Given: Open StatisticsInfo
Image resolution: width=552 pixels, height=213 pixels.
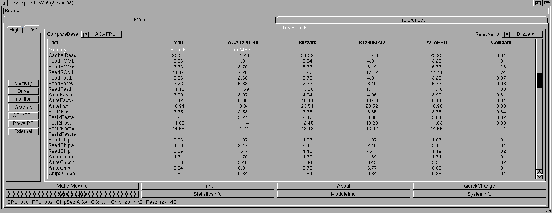Looking at the screenshot, I should (207, 194).
